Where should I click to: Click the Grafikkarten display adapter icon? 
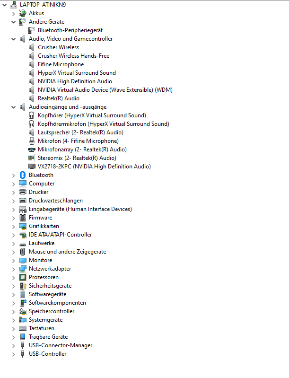point(23,226)
